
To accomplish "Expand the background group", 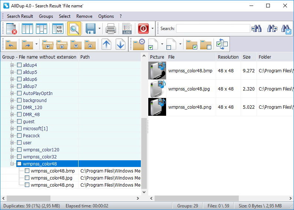I will tap(12, 101).
